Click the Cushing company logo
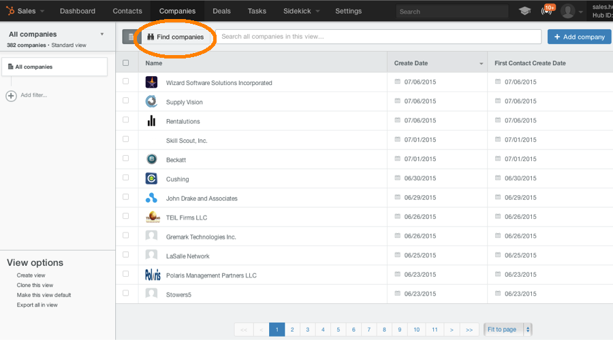This screenshot has width=613, height=340. point(151,178)
